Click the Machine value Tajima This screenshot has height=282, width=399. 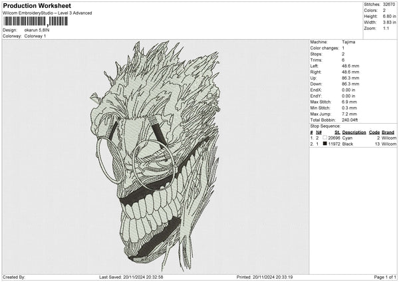coord(348,42)
